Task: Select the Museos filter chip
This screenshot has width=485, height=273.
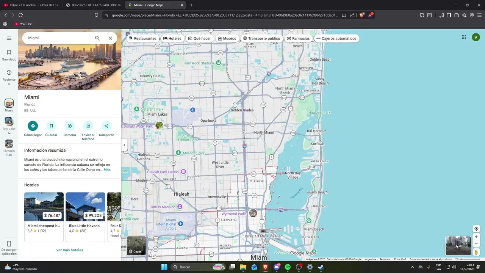Action: click(227, 38)
